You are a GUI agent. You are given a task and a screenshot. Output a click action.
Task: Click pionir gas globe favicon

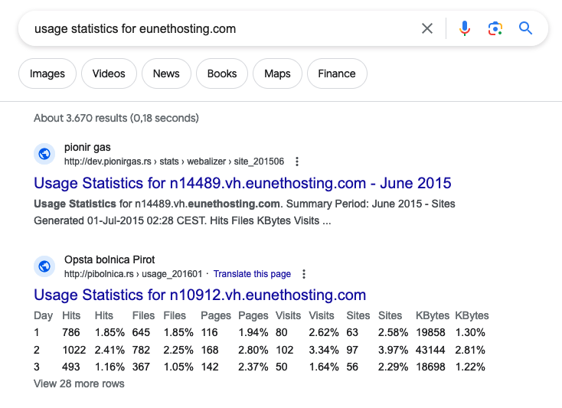coord(44,154)
